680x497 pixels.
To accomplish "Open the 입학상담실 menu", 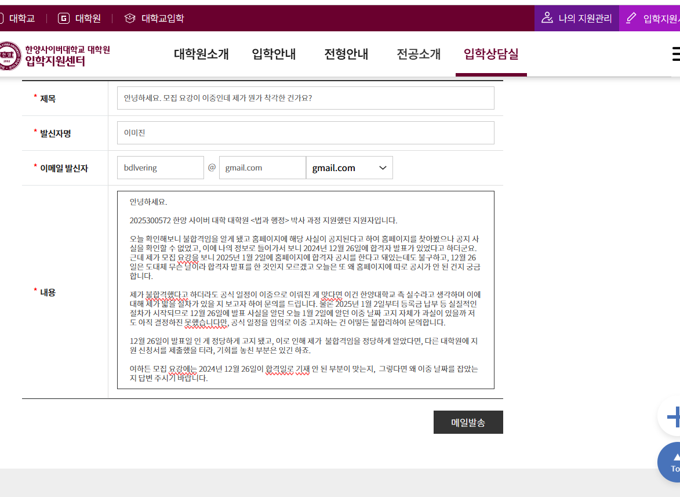I will 491,55.
